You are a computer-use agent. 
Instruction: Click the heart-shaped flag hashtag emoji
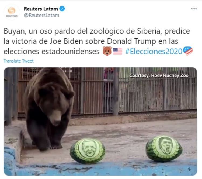188,51
